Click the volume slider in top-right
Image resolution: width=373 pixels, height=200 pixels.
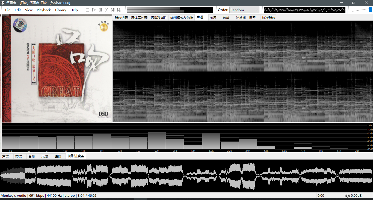(362, 10)
